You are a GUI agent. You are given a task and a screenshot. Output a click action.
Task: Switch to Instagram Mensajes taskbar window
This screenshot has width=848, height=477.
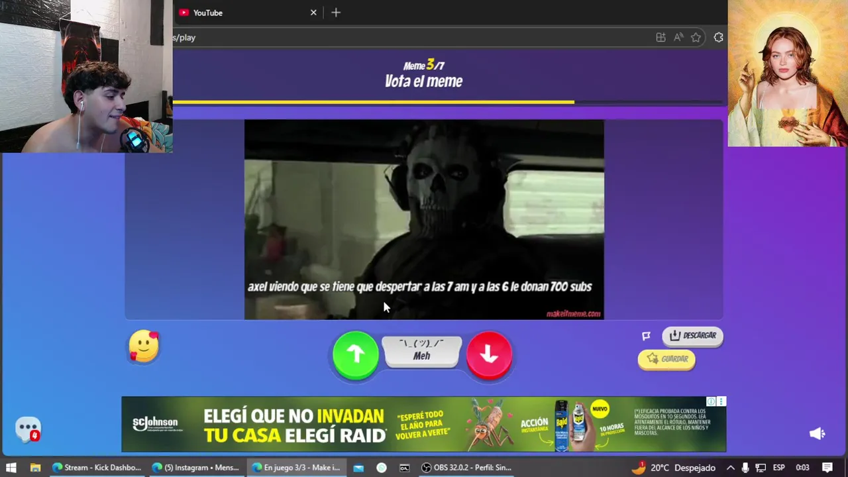point(196,467)
